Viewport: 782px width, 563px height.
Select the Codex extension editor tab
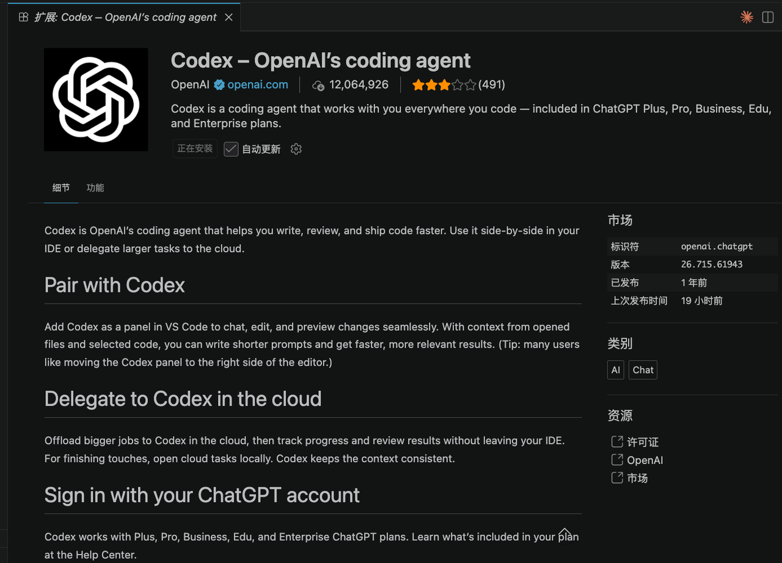[125, 17]
